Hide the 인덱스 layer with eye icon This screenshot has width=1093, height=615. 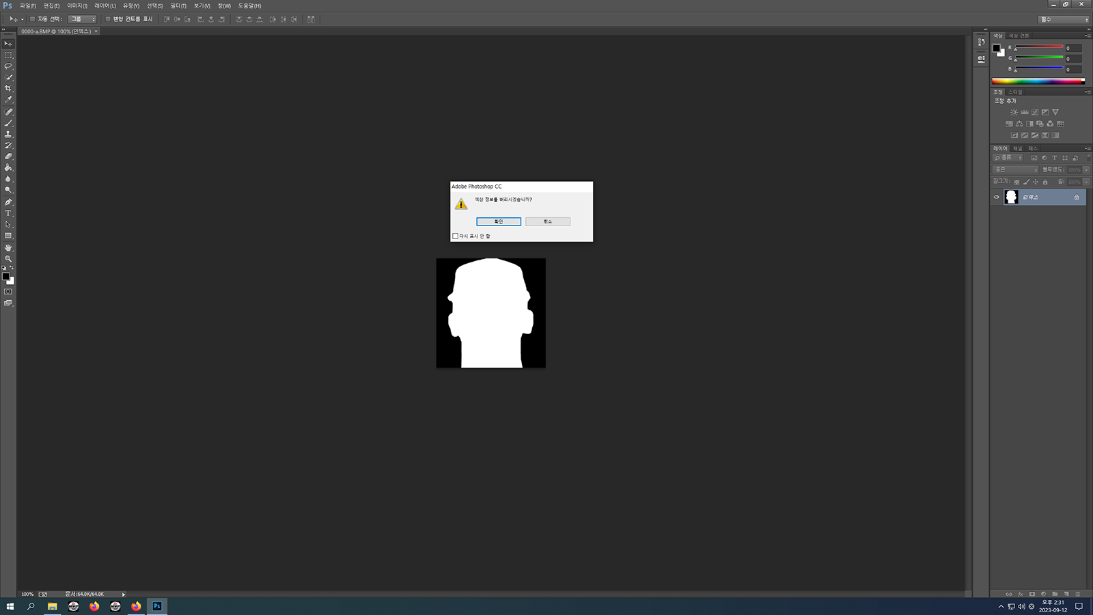(996, 197)
